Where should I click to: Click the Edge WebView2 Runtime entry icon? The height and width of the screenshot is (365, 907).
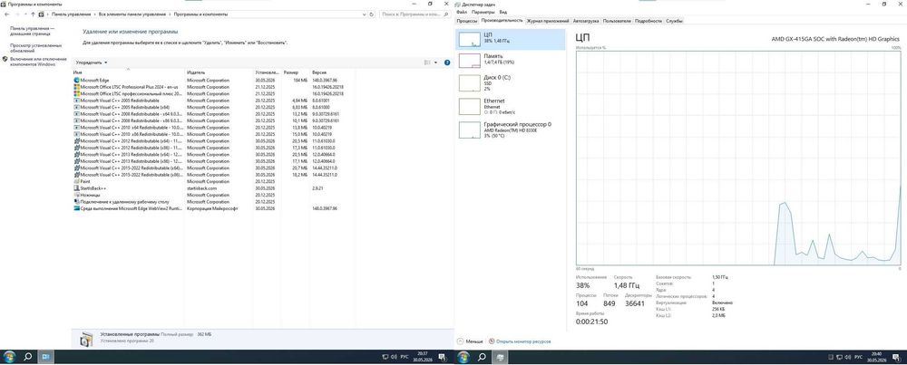[77, 208]
